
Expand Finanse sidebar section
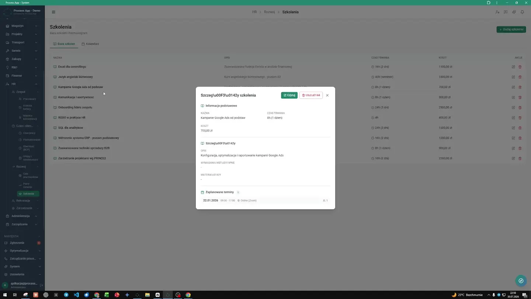(22, 76)
